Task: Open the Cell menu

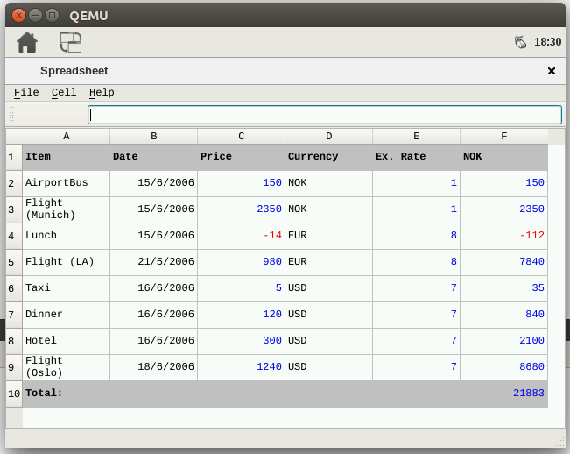Action: click(64, 92)
